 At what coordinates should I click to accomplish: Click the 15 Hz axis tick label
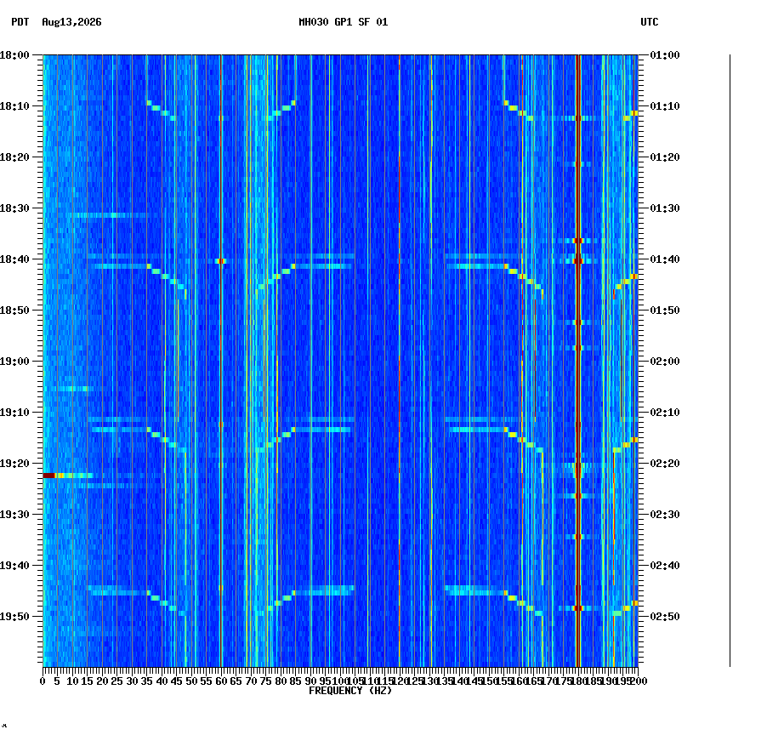coord(88,681)
